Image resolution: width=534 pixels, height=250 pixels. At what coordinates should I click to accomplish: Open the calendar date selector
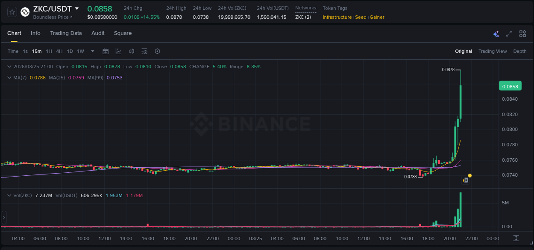coord(106,51)
